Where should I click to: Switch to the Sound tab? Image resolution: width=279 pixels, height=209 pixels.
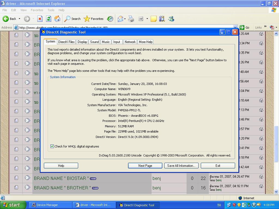pyautogui.click(x=95, y=42)
